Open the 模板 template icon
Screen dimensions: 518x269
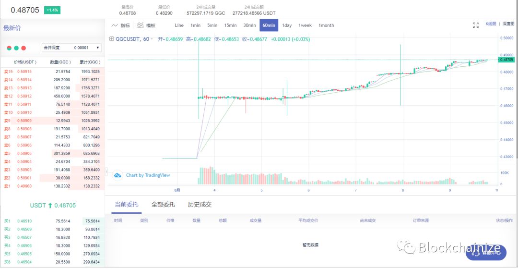coord(140,25)
